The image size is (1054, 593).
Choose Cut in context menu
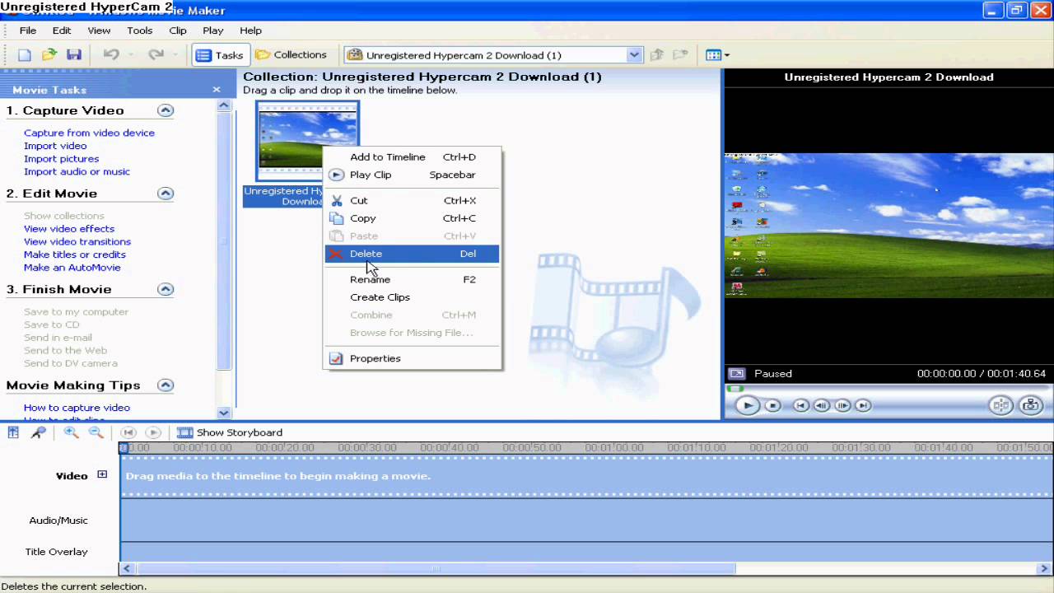point(413,201)
